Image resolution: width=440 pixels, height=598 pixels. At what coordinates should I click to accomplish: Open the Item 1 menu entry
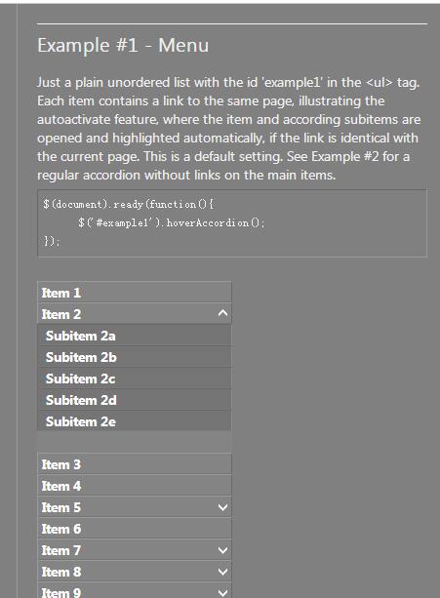pos(135,293)
